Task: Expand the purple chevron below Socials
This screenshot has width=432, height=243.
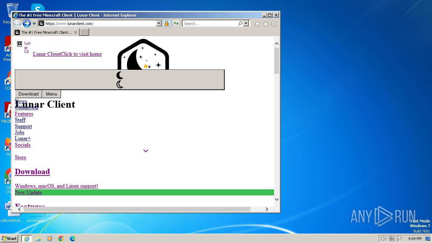Action: [146, 151]
